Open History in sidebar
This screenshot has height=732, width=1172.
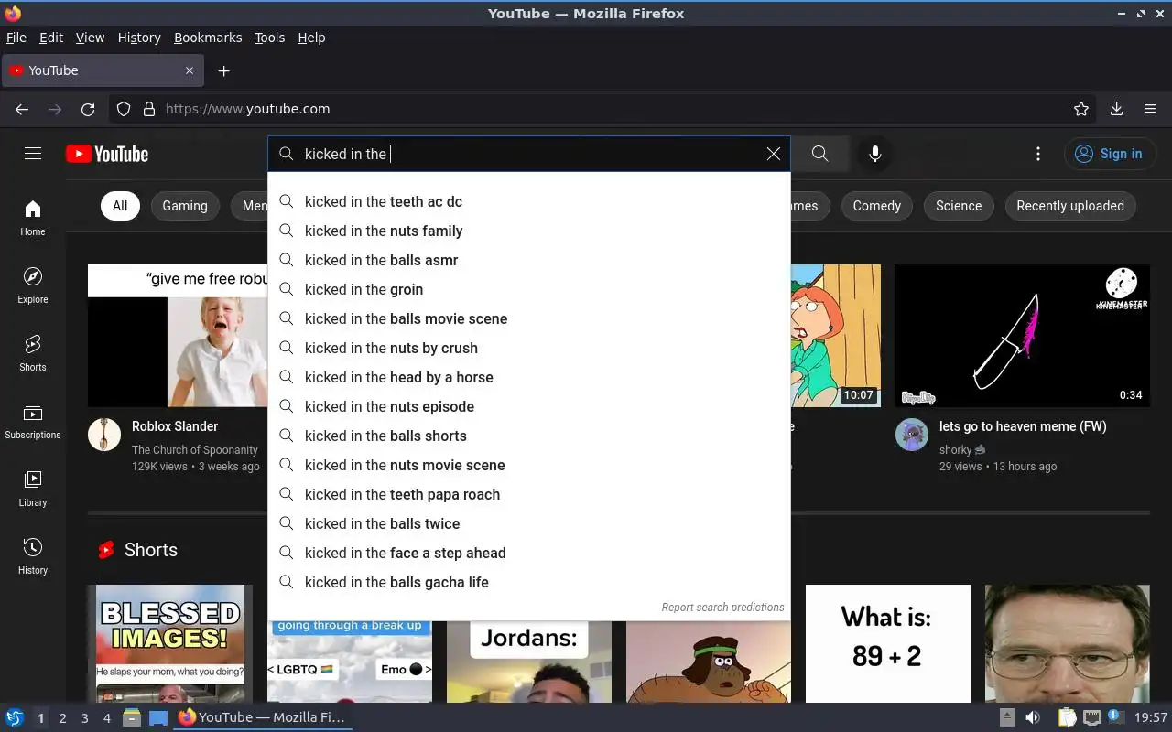coord(33,556)
